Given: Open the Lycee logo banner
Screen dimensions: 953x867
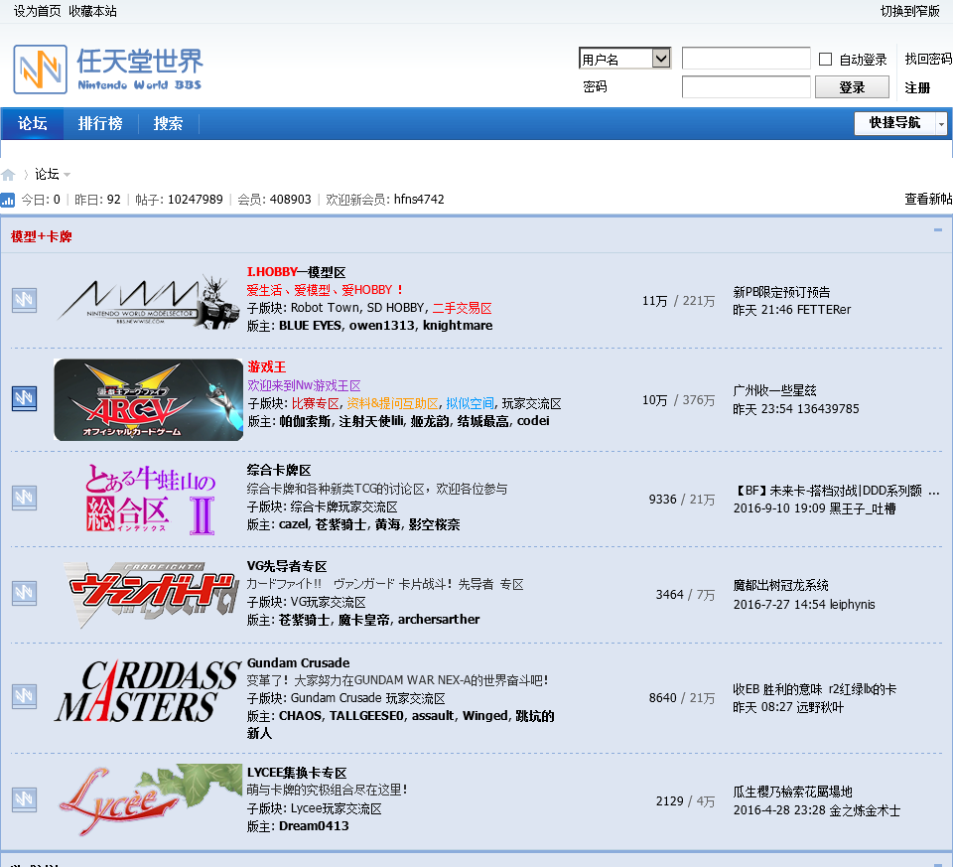Looking at the screenshot, I should 150,798.
